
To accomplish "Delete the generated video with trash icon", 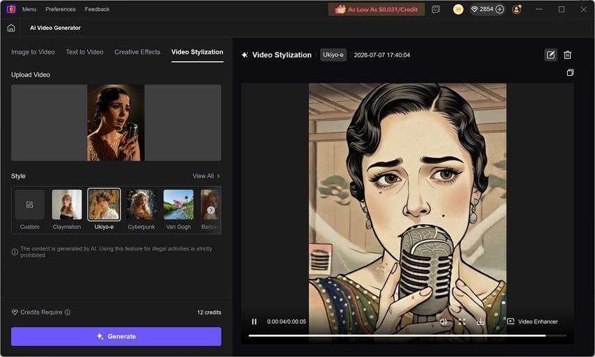I will pos(567,55).
